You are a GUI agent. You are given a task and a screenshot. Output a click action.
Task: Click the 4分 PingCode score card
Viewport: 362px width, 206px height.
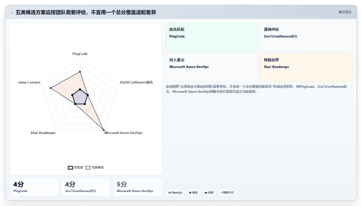(34, 187)
